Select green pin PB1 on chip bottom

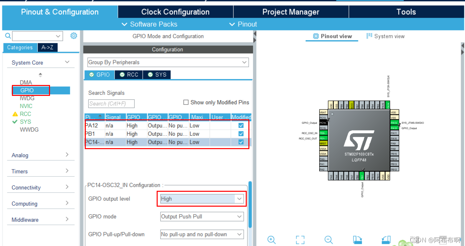click(x=362, y=176)
